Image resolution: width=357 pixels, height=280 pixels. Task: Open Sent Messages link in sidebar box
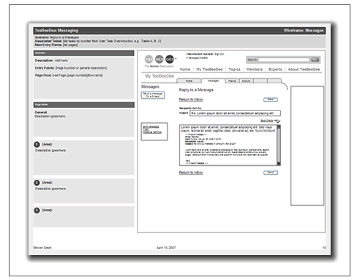click(x=151, y=126)
